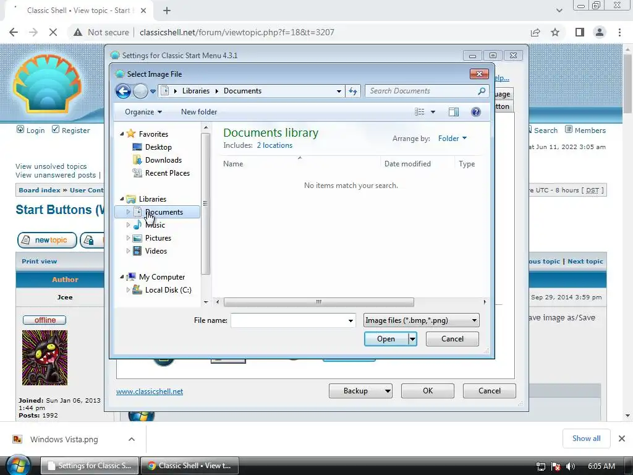Open address bar history dropdown arrow

coord(339,92)
